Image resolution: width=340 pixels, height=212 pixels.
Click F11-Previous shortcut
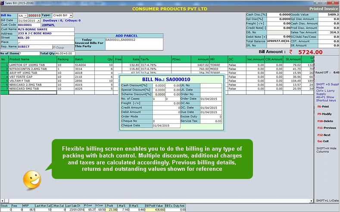327,128
